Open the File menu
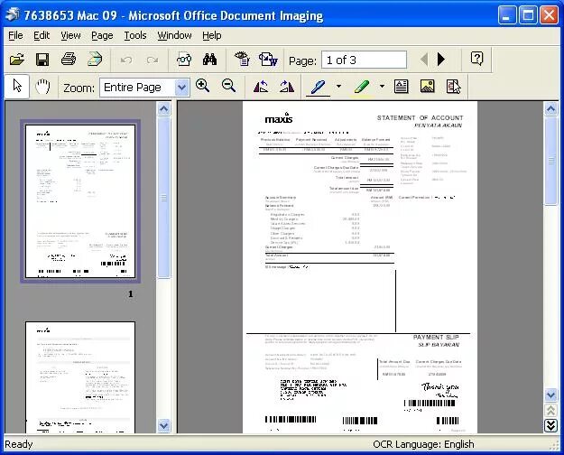This screenshot has width=564, height=455. (x=15, y=35)
